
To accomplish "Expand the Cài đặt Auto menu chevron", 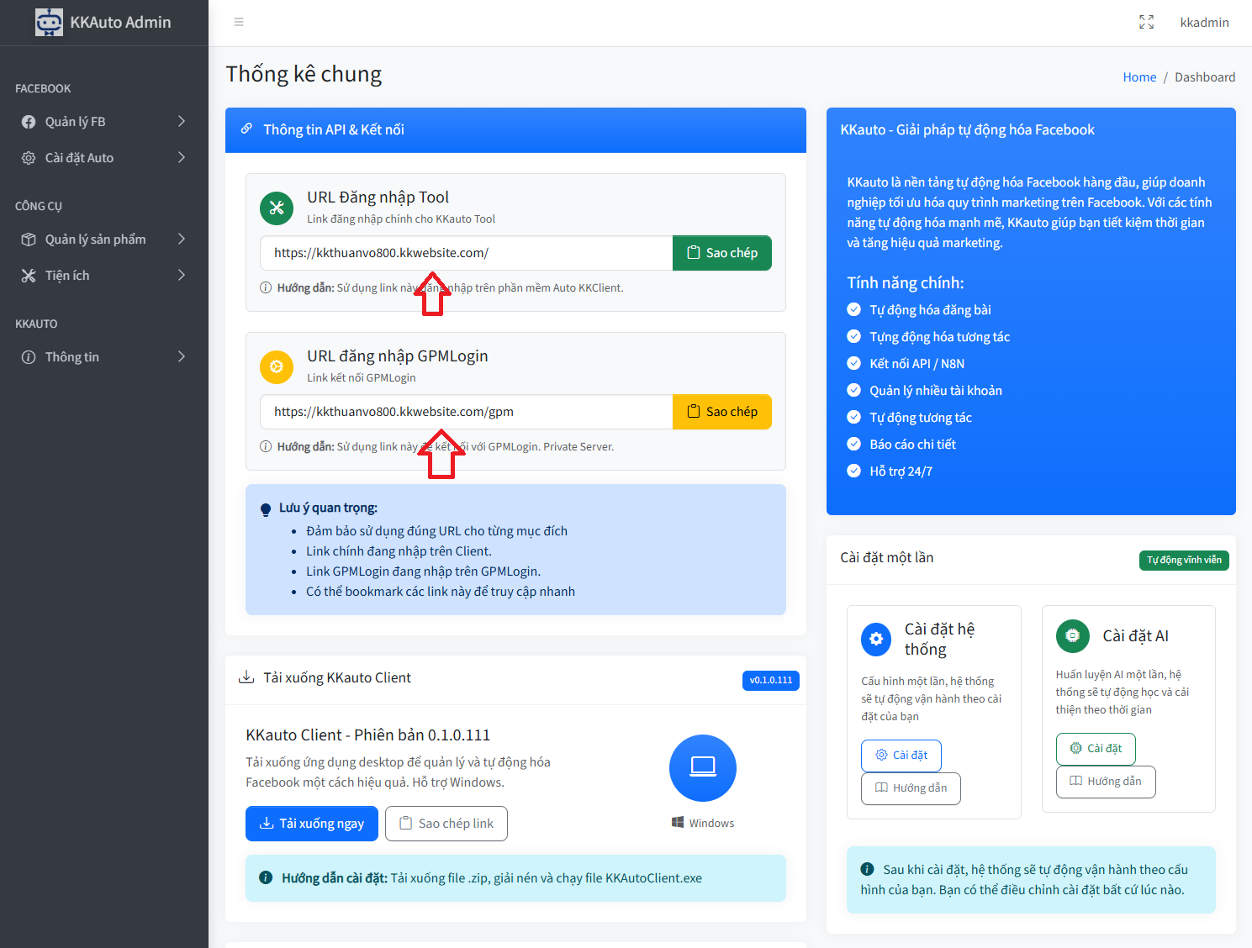I will coord(182,158).
